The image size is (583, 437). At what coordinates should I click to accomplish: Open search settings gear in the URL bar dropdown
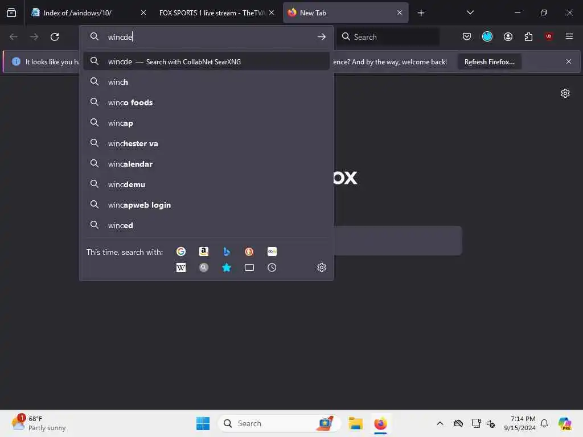(x=322, y=267)
